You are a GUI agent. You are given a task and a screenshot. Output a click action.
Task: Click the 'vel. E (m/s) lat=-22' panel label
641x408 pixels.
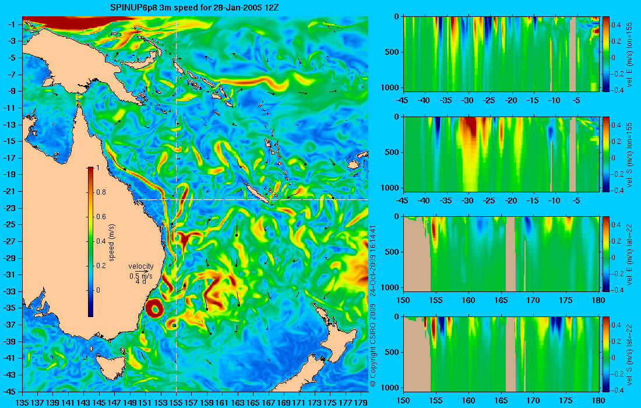629,254
